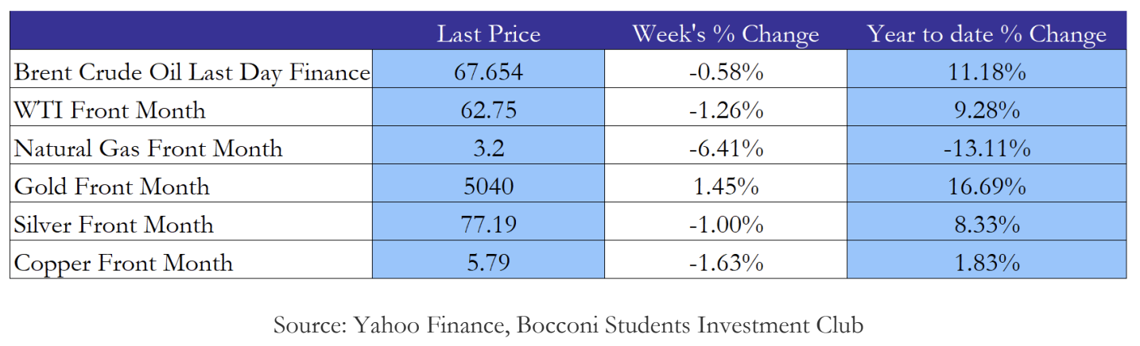Select the Natural Gas Front Month label
The image size is (1140, 346).
click(x=148, y=148)
